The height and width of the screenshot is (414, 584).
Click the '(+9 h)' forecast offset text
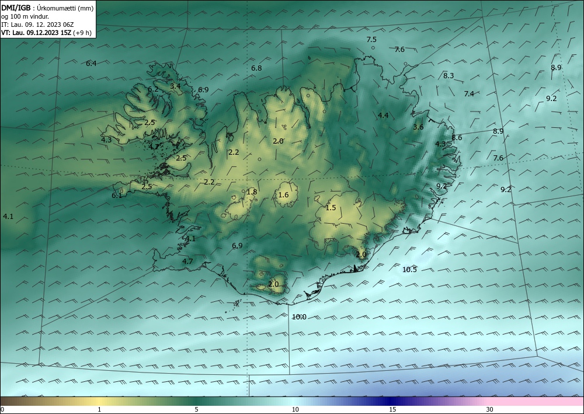point(82,33)
